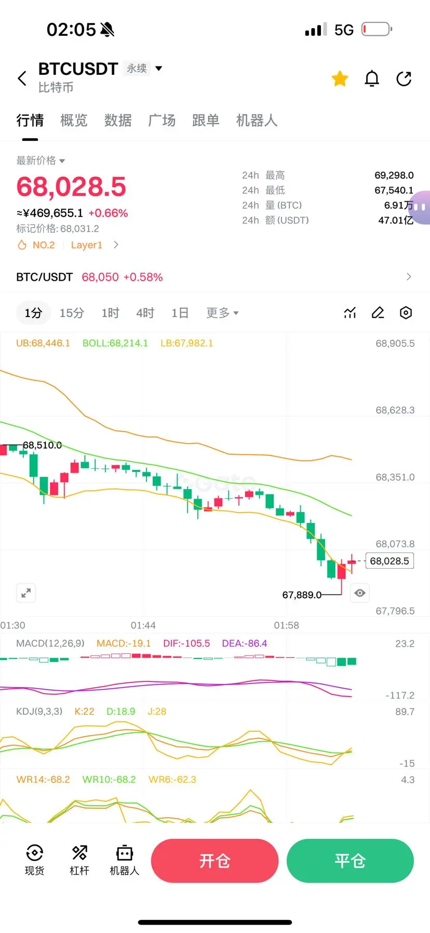Open the Layer1 category tag

click(87, 245)
